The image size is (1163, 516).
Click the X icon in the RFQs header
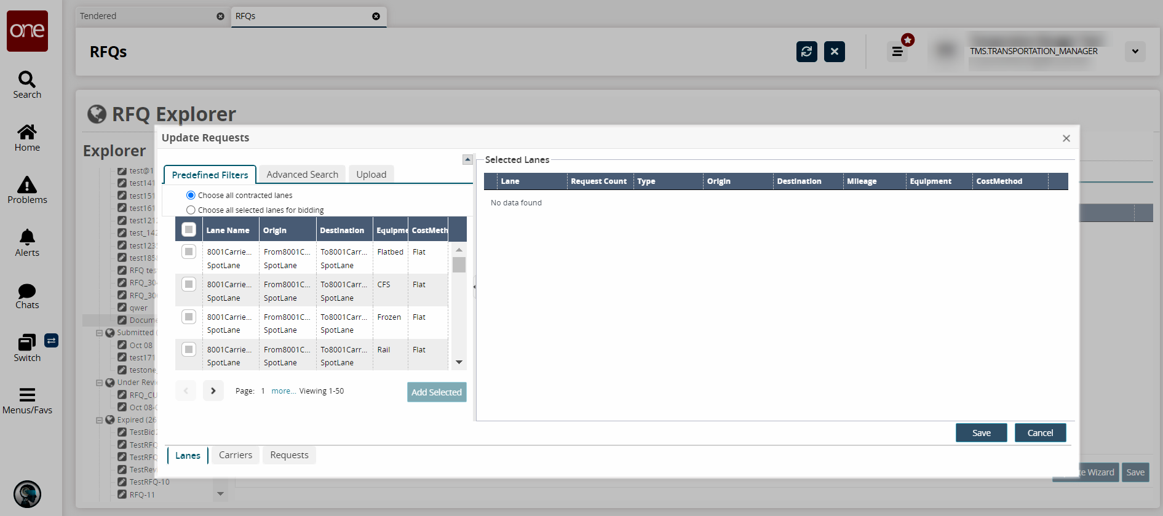[x=835, y=52]
